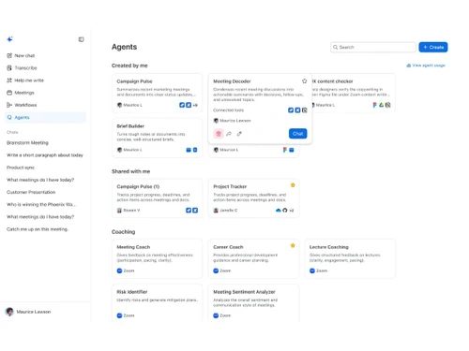
Task: Click the Workflows icon in the sidebar
Action: tap(9, 105)
